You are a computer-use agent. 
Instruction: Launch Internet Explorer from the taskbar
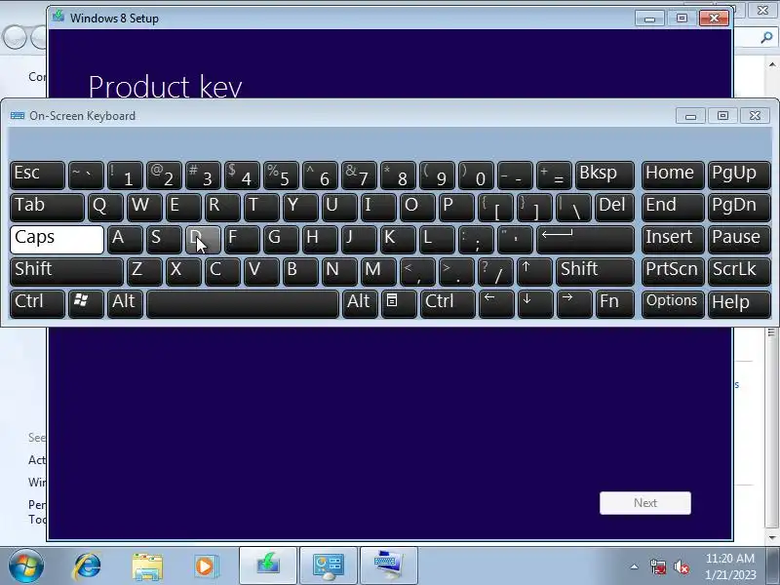click(x=87, y=566)
